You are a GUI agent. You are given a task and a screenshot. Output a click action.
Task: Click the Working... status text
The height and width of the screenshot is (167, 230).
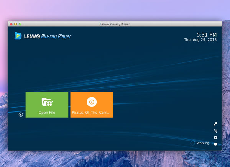(x=204, y=143)
